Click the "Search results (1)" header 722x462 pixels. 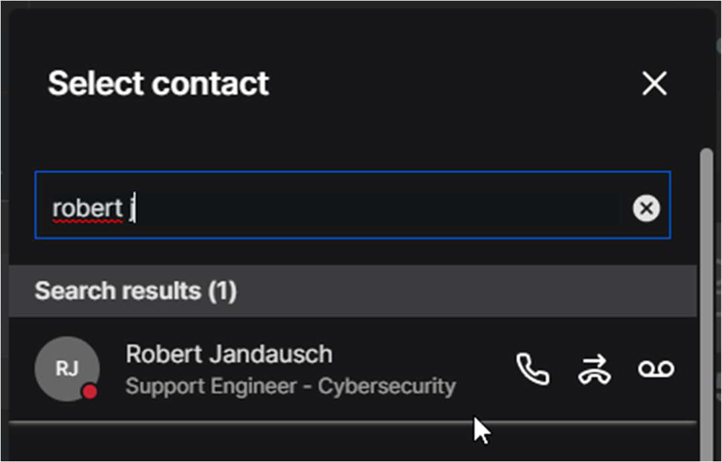[x=135, y=291]
